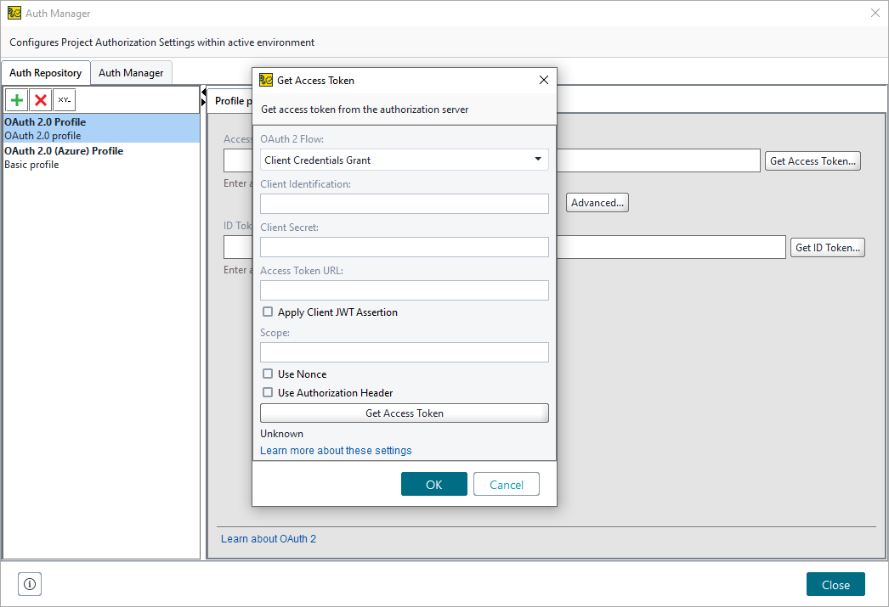
Task: Open the Learn about OAuth 2 link
Action: [268, 538]
